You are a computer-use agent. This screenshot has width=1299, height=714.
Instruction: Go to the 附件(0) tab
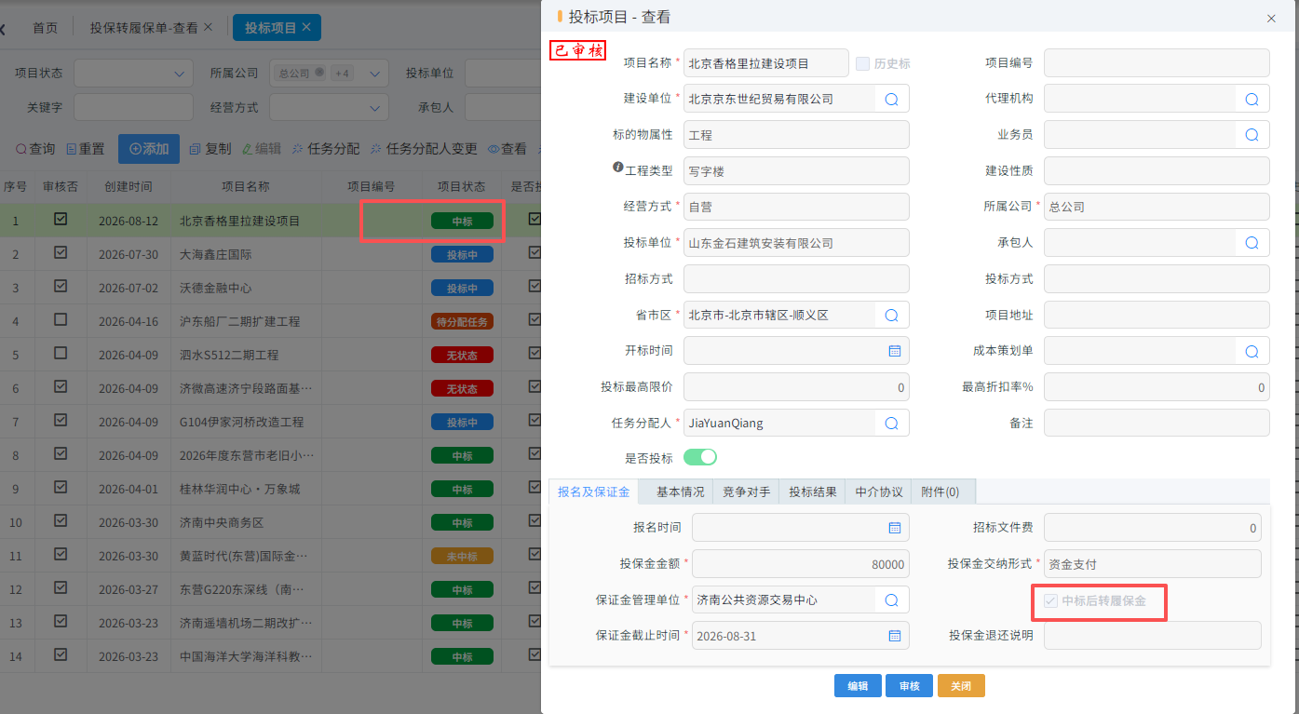tap(944, 492)
